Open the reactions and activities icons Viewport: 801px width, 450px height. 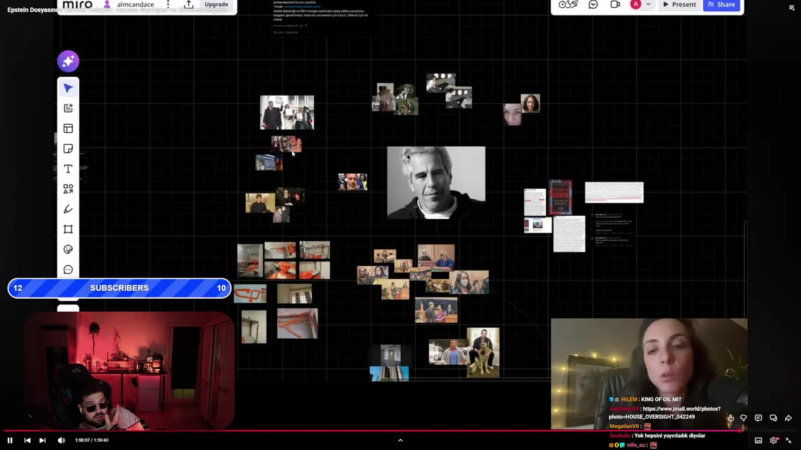(x=568, y=4)
